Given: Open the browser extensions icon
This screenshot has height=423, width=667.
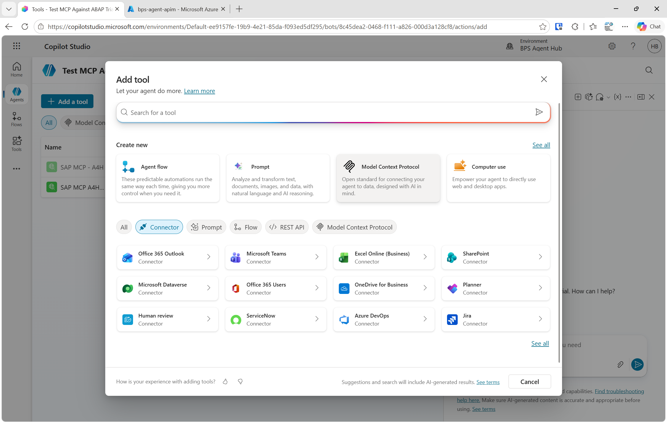Looking at the screenshot, I should pyautogui.click(x=574, y=27).
